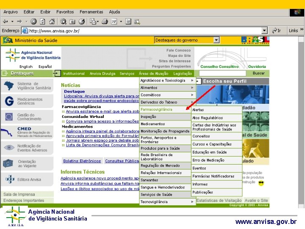
Task: Open the Favorites folder toolbar icon
Action: pyautogui.click(x=72, y=22)
